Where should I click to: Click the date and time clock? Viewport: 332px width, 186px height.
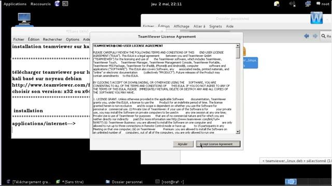coord(166,4)
